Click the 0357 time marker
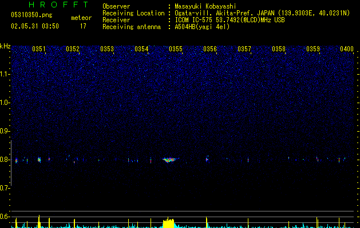The height and width of the screenshot is (228, 360). pos(244,49)
